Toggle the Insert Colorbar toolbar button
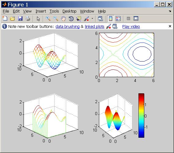Screen dimensions: 174x153 111,19
